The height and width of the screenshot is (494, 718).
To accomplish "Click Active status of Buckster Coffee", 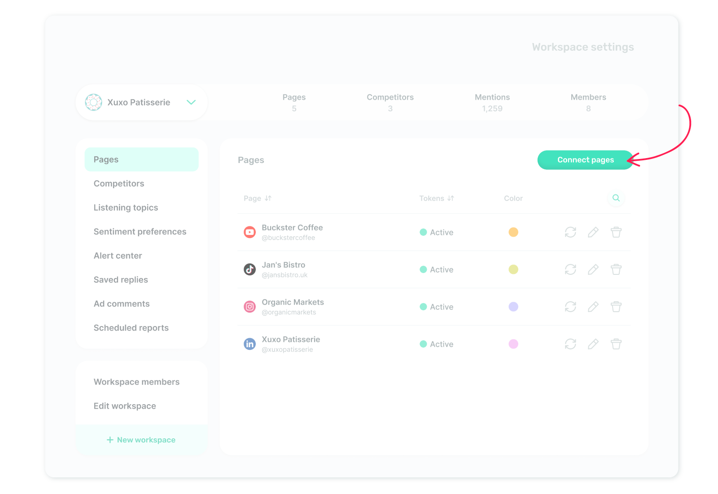I will (x=437, y=232).
